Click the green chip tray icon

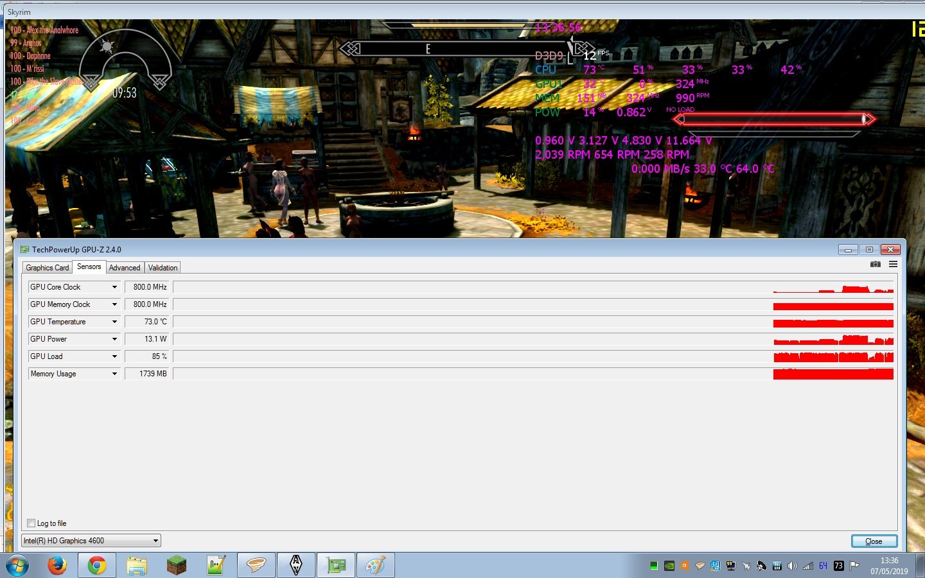pos(654,566)
